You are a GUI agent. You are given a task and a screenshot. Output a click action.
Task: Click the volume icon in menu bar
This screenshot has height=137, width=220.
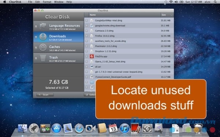pyautogui.click(x=176, y=2)
